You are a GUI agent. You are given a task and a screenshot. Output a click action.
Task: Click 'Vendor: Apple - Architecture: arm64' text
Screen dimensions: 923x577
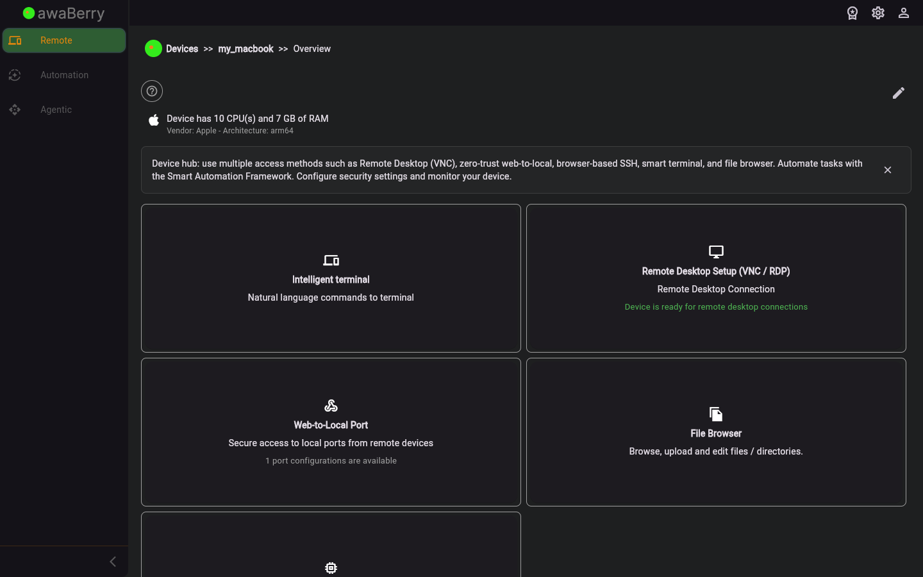(230, 131)
